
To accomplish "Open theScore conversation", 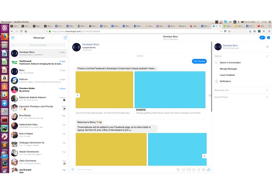I will [x=38, y=80].
